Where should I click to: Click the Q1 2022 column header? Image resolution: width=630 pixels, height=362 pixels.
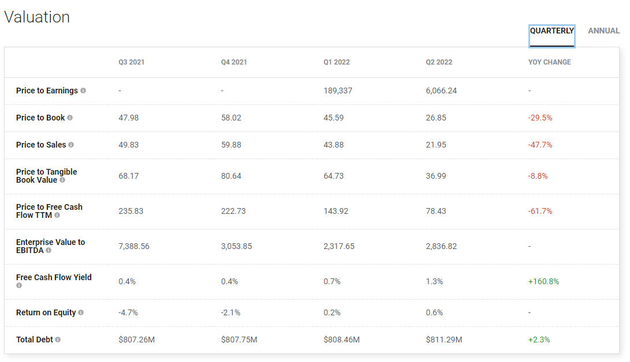(x=337, y=62)
